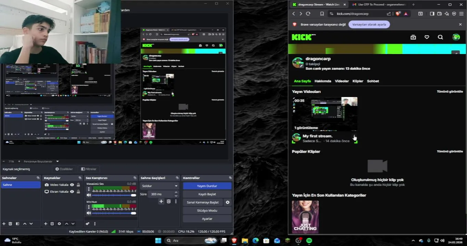The height and width of the screenshot is (246, 467).
Task: Open Mic/Aux track options menu
Action: [x=89, y=206]
